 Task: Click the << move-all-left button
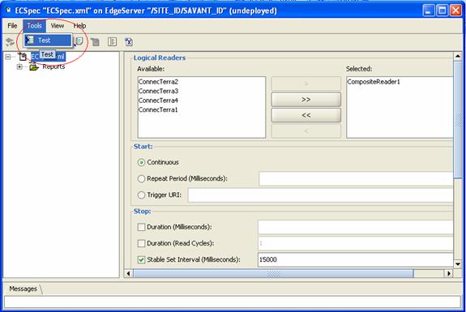coord(306,115)
